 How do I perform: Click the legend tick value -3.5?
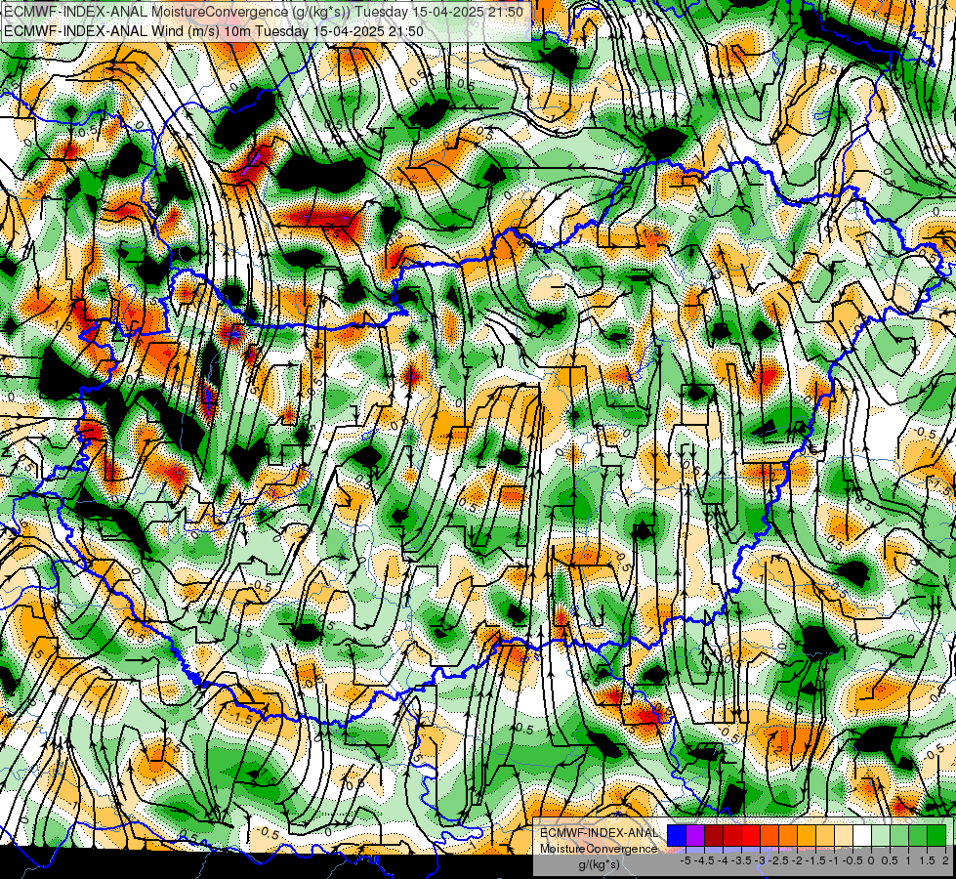(x=742, y=860)
